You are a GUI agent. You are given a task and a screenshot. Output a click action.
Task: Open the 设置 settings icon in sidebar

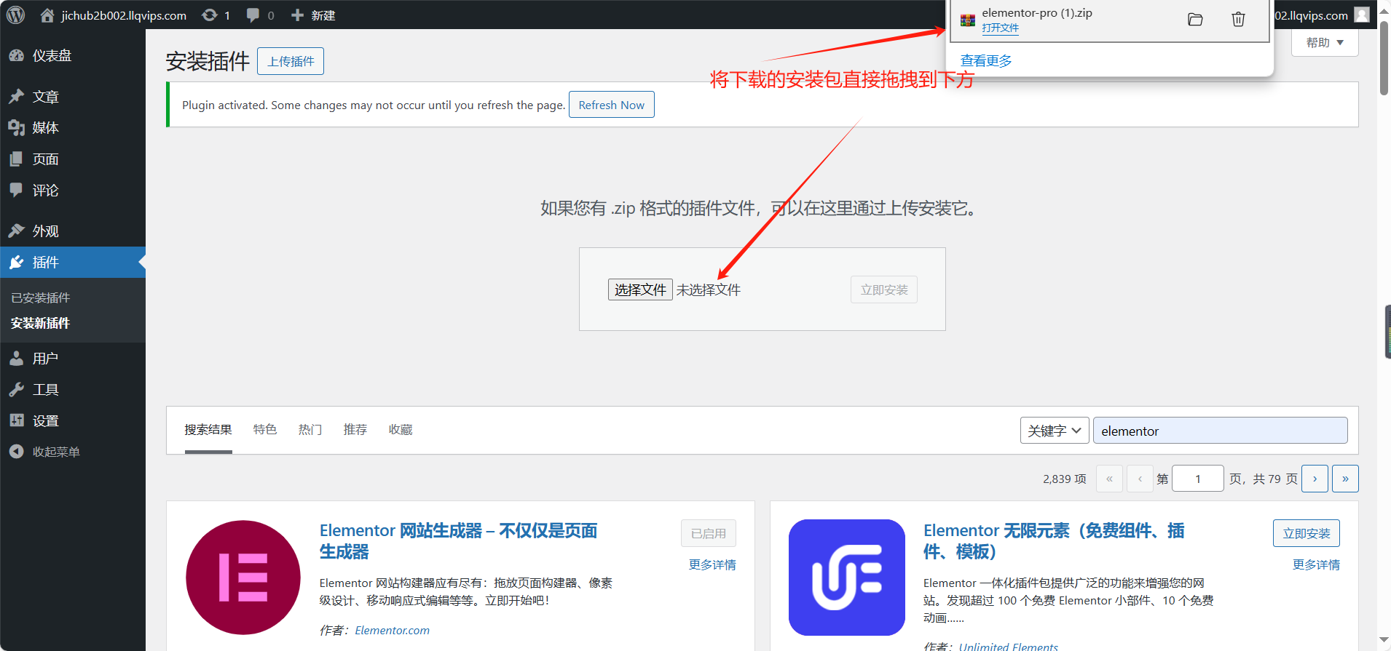click(x=16, y=421)
